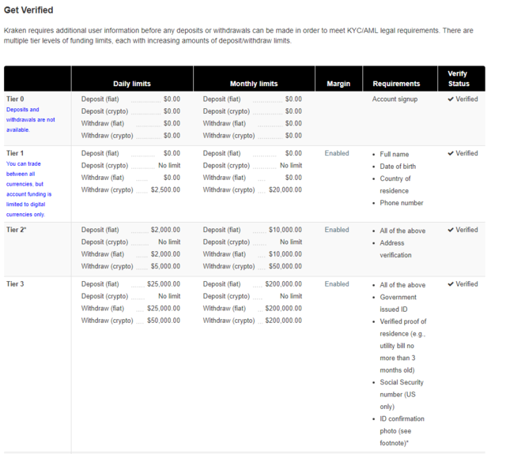Select the 'Tier 2*' row label
The width and height of the screenshot is (506, 454).
coord(16,230)
